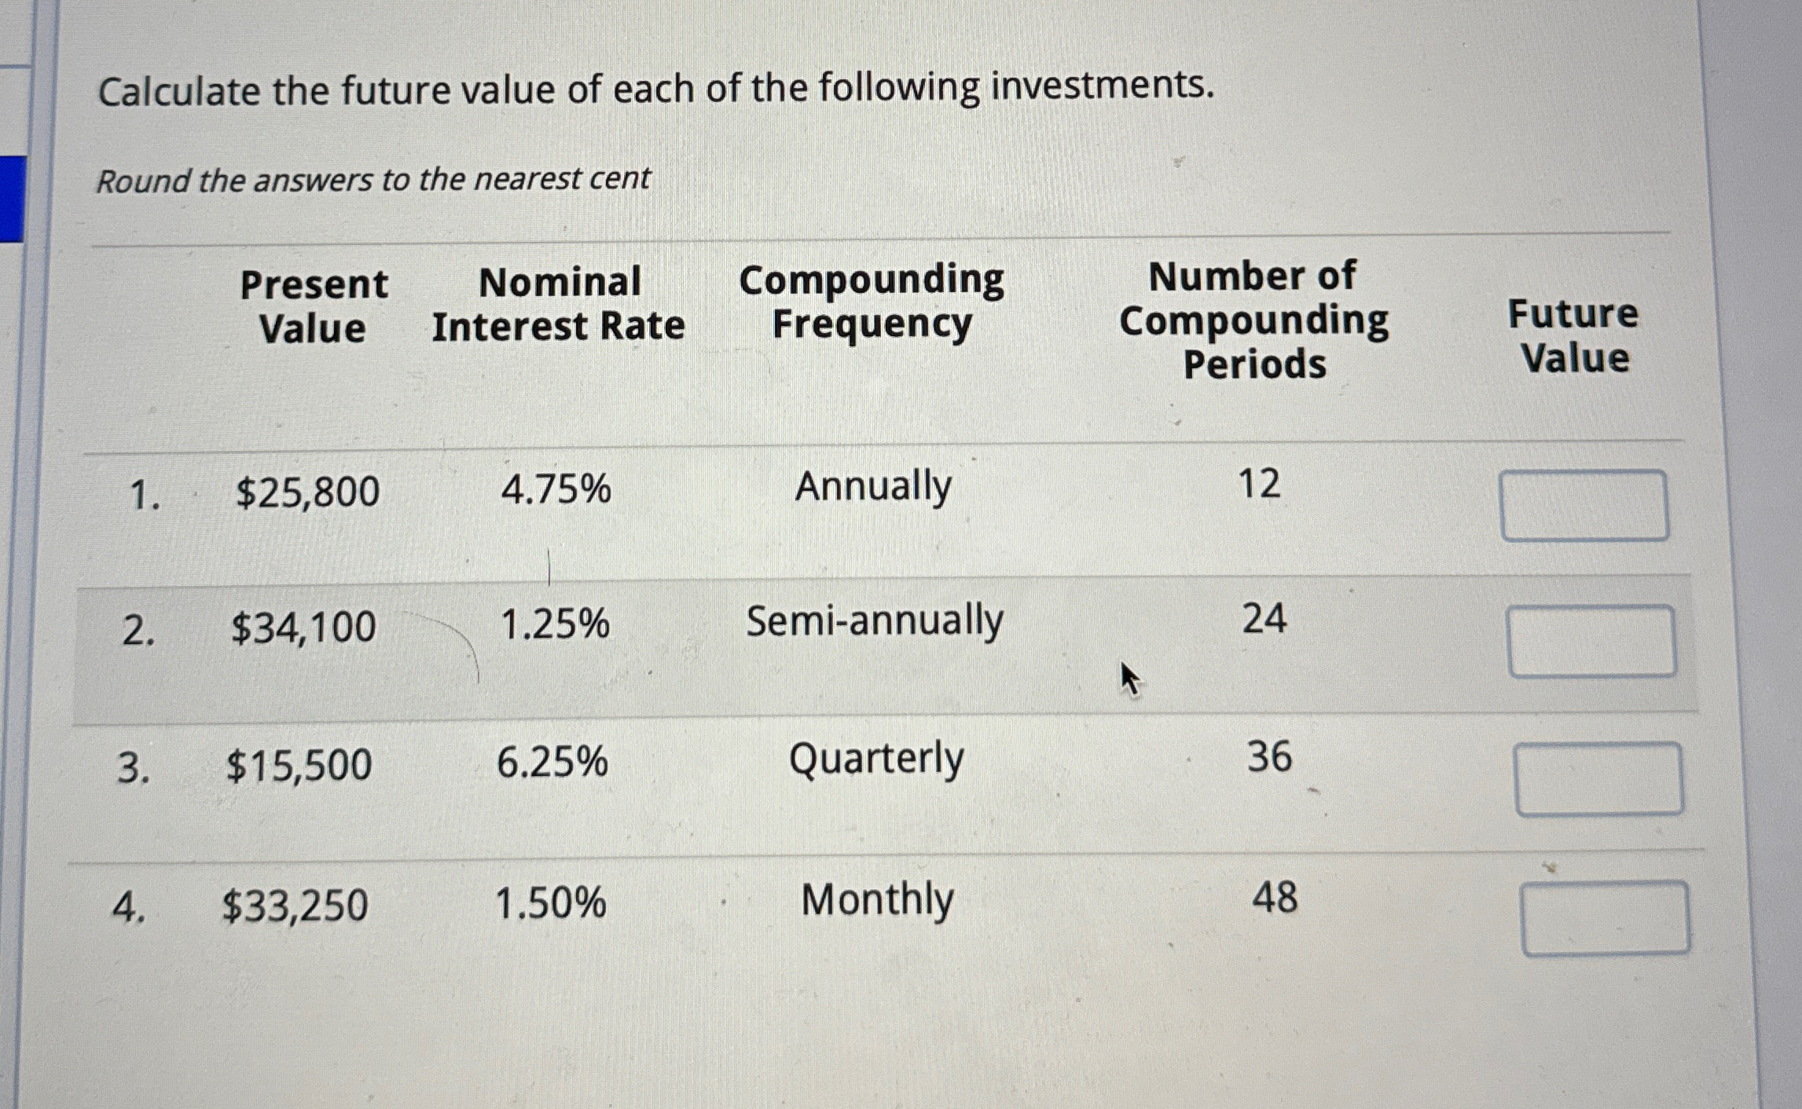Click the $15,500 present value cell

299,766
